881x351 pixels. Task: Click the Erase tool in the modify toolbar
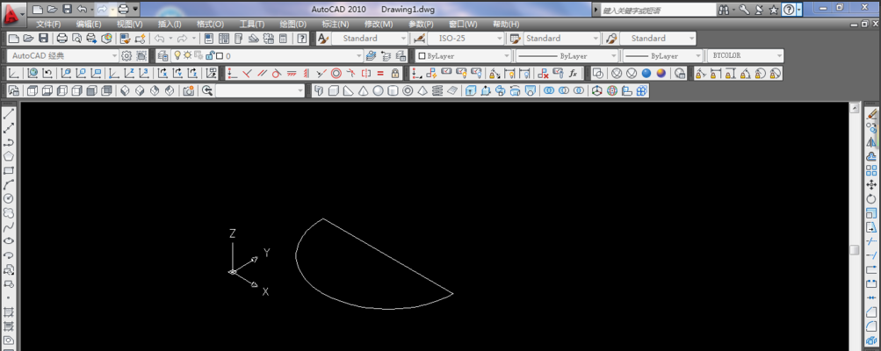pyautogui.click(x=872, y=113)
